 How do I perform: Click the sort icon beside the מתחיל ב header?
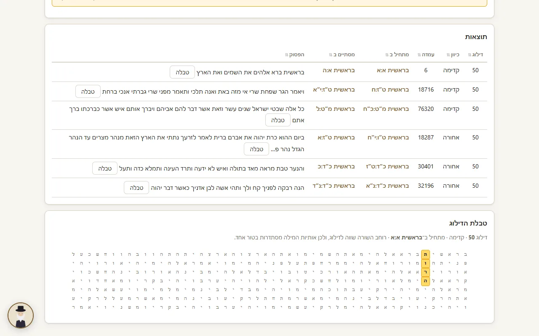pyautogui.click(x=387, y=55)
